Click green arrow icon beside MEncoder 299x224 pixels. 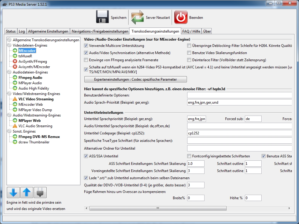coord(15,51)
